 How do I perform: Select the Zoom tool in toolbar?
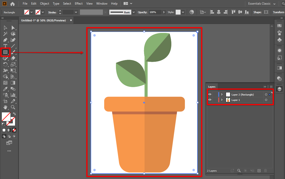pos(13,107)
